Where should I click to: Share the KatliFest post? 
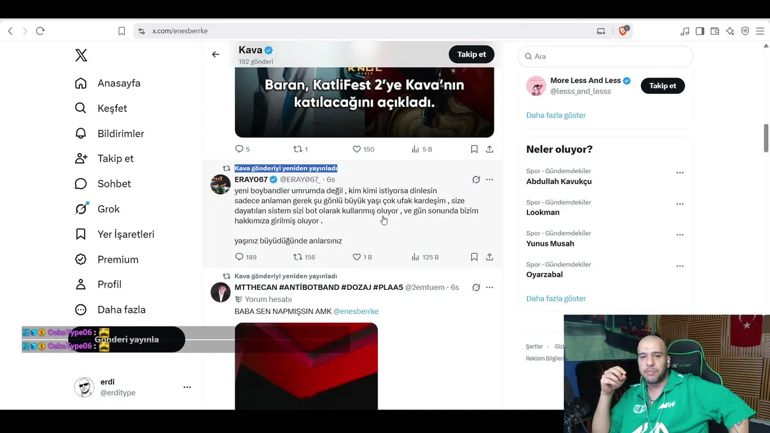pyautogui.click(x=490, y=149)
